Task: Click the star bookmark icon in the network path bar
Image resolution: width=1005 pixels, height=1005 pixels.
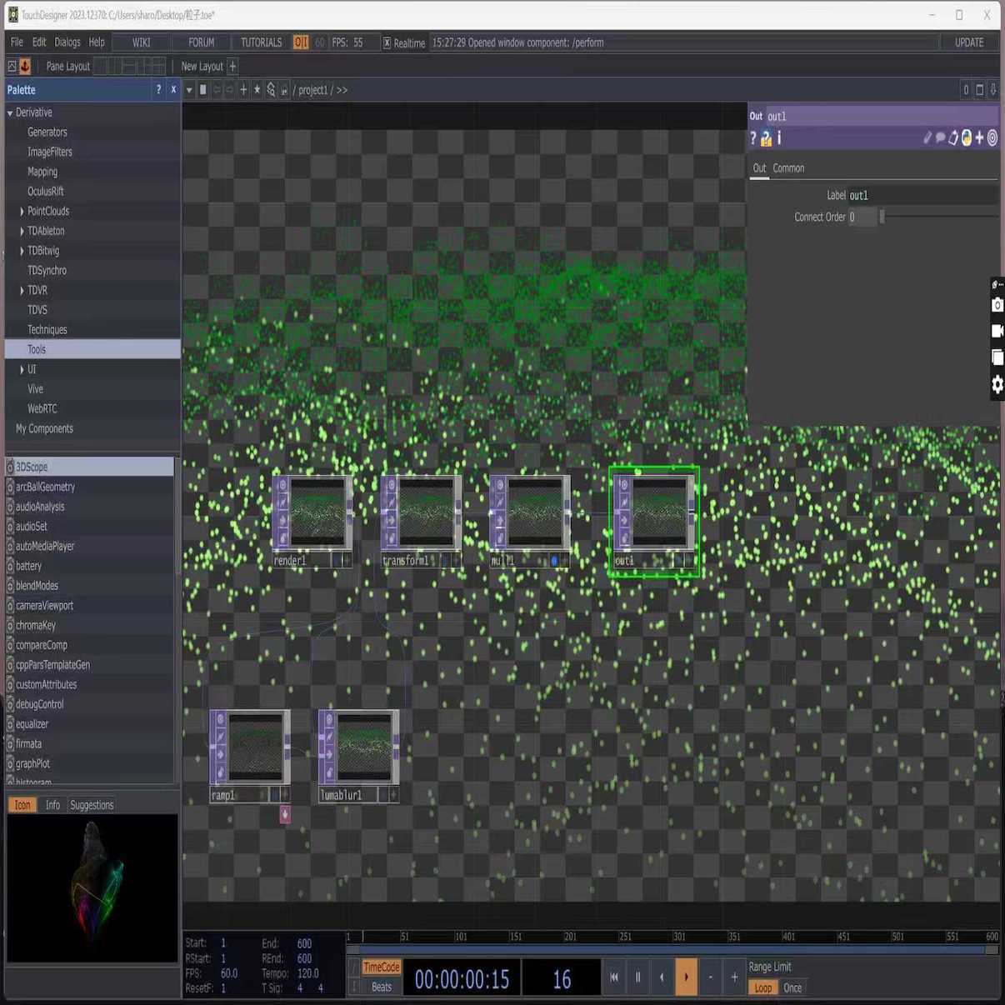Action: 257,89
